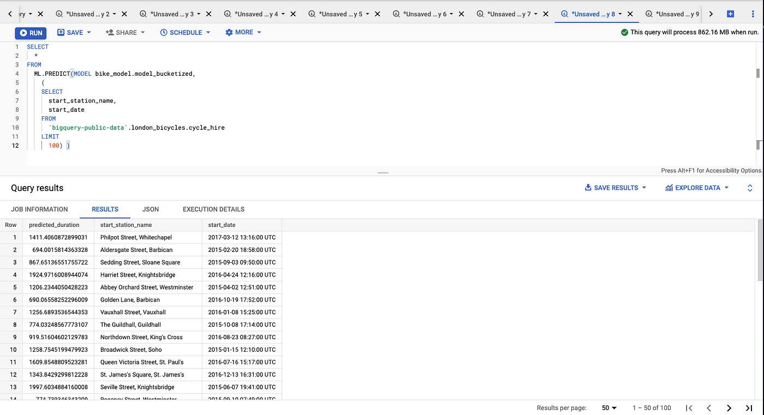Click the gear icon beside MORE
Viewport: 764px width, 415px height.
[229, 32]
